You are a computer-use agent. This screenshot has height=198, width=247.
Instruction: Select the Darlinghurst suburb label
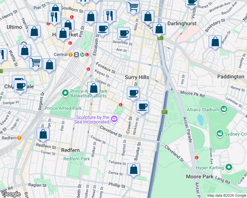click(x=182, y=23)
